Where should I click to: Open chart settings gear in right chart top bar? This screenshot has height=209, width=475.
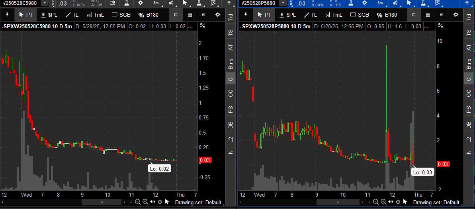(x=365, y=3)
